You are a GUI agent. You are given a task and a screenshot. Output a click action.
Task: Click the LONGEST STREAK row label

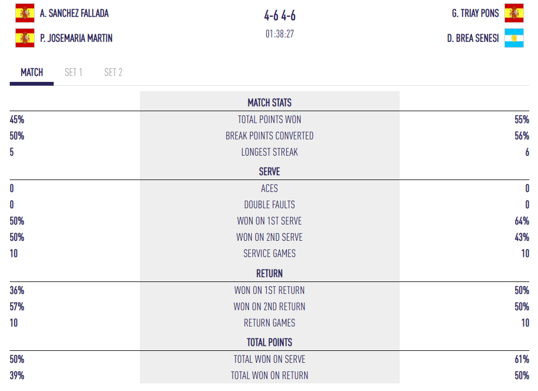click(270, 152)
